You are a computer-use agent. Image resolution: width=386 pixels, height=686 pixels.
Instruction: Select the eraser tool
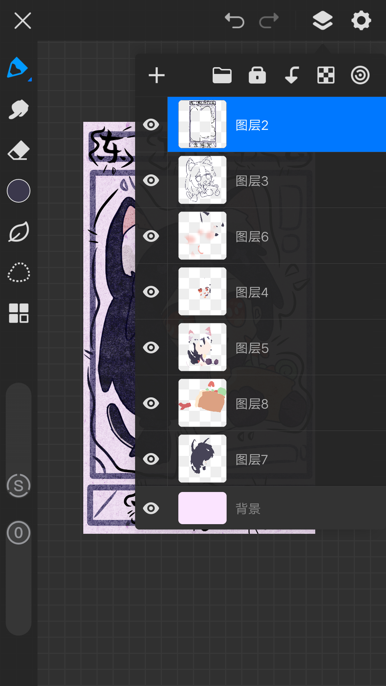point(18,150)
